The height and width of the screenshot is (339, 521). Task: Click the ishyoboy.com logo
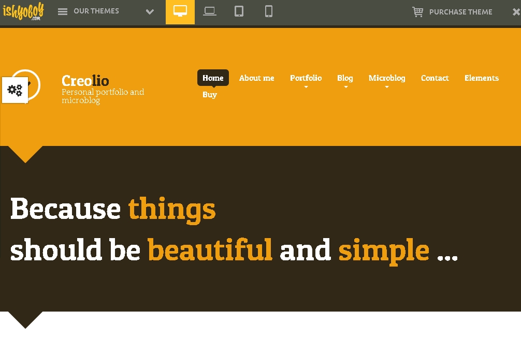(23, 11)
